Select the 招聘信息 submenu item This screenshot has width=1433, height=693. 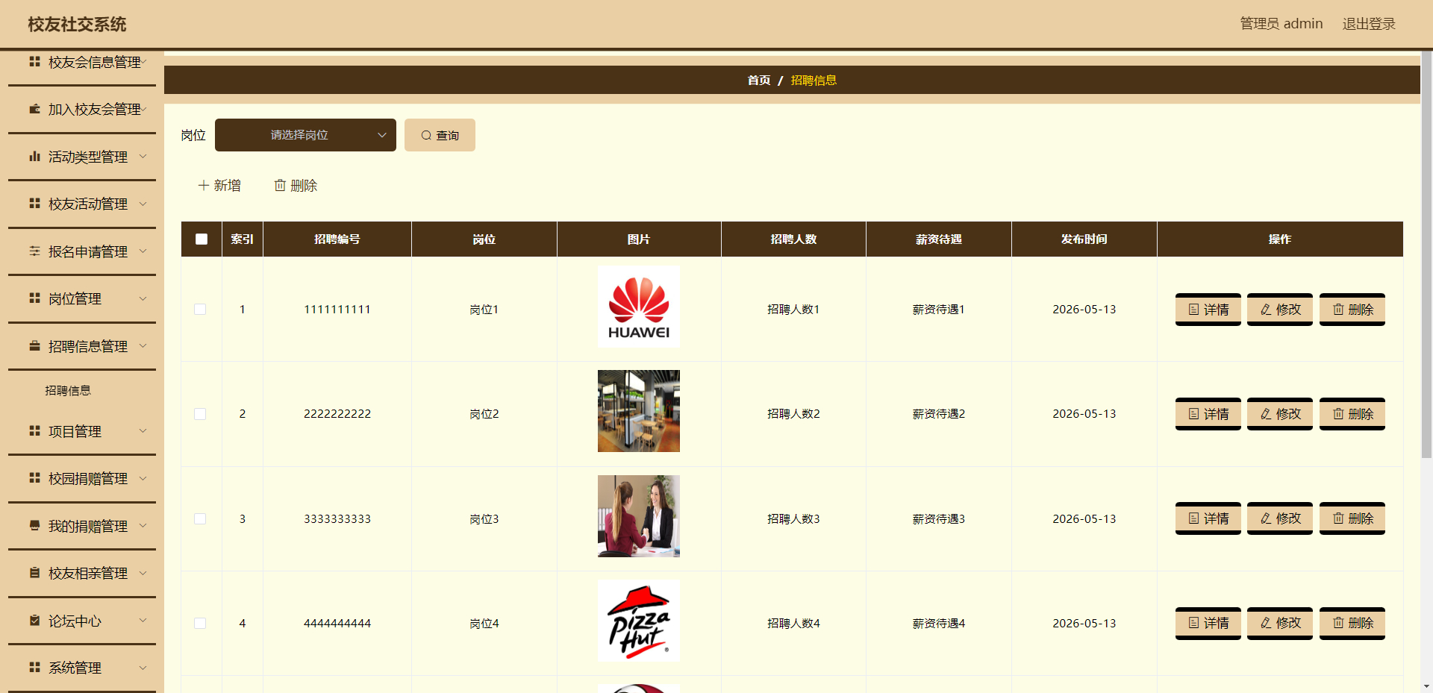(x=68, y=389)
